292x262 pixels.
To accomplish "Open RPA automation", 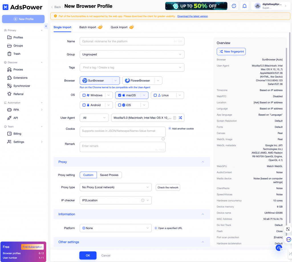I will pos(16,110).
